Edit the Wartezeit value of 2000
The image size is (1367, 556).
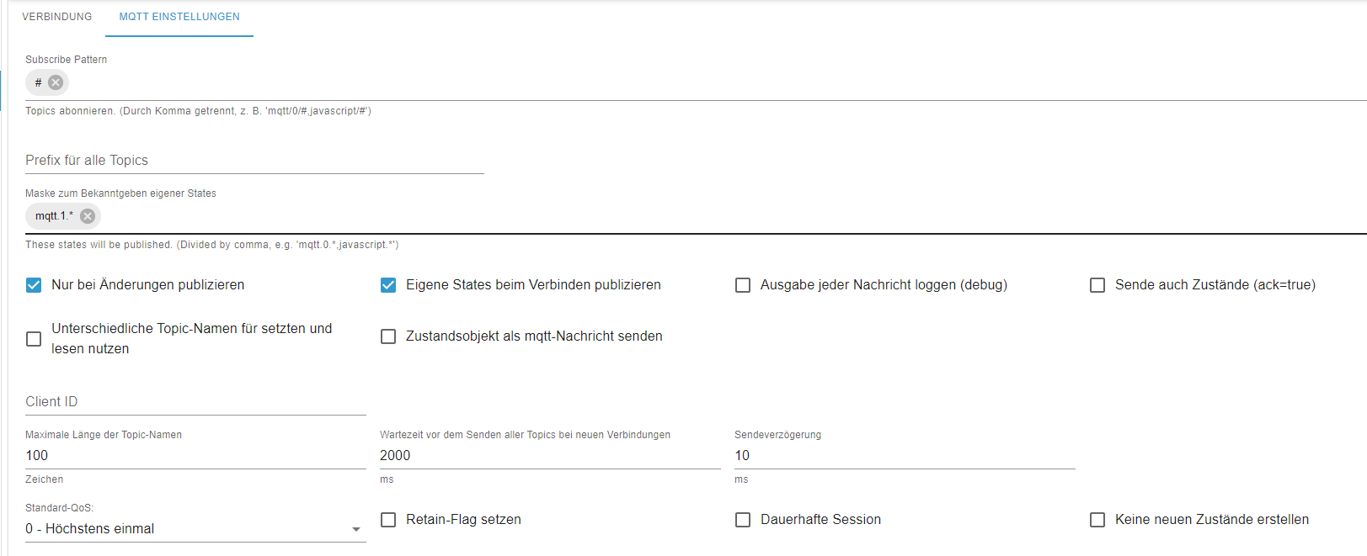coord(550,456)
